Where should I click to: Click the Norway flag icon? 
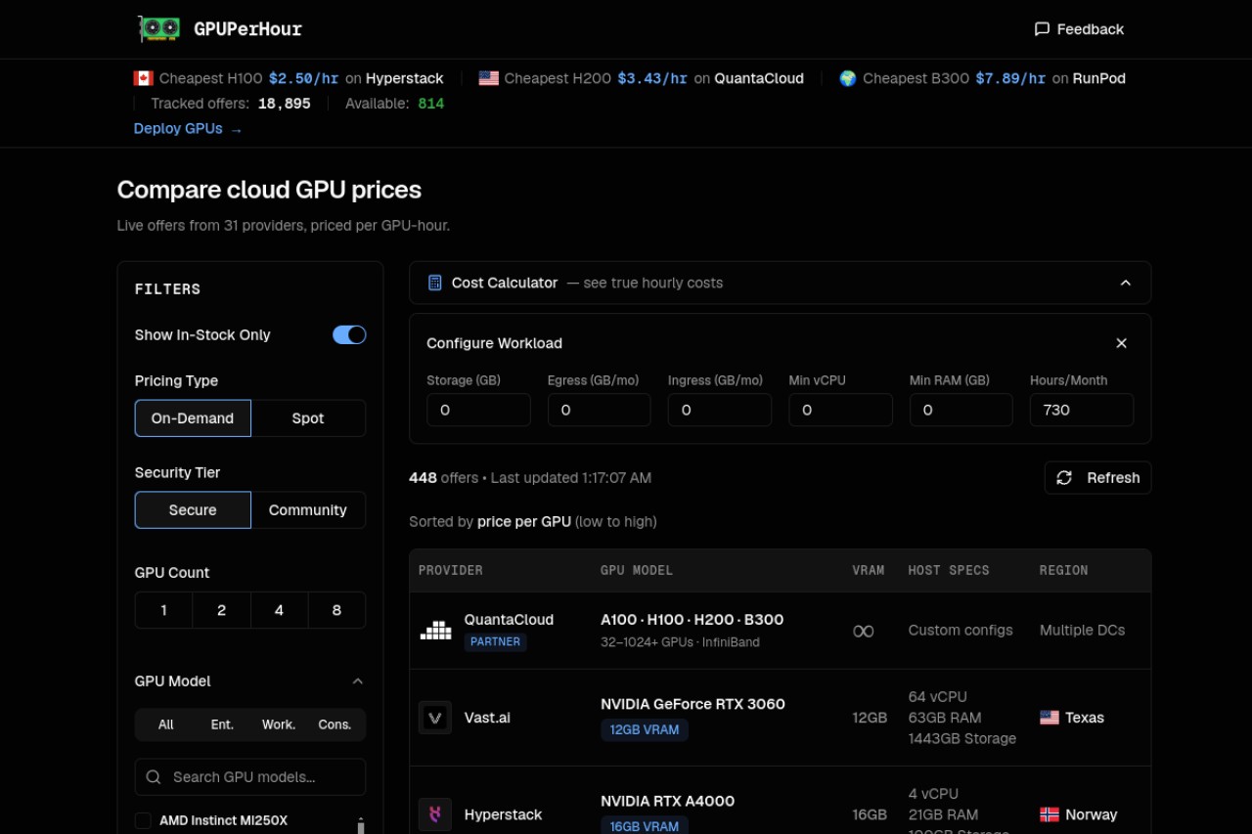tap(1050, 814)
